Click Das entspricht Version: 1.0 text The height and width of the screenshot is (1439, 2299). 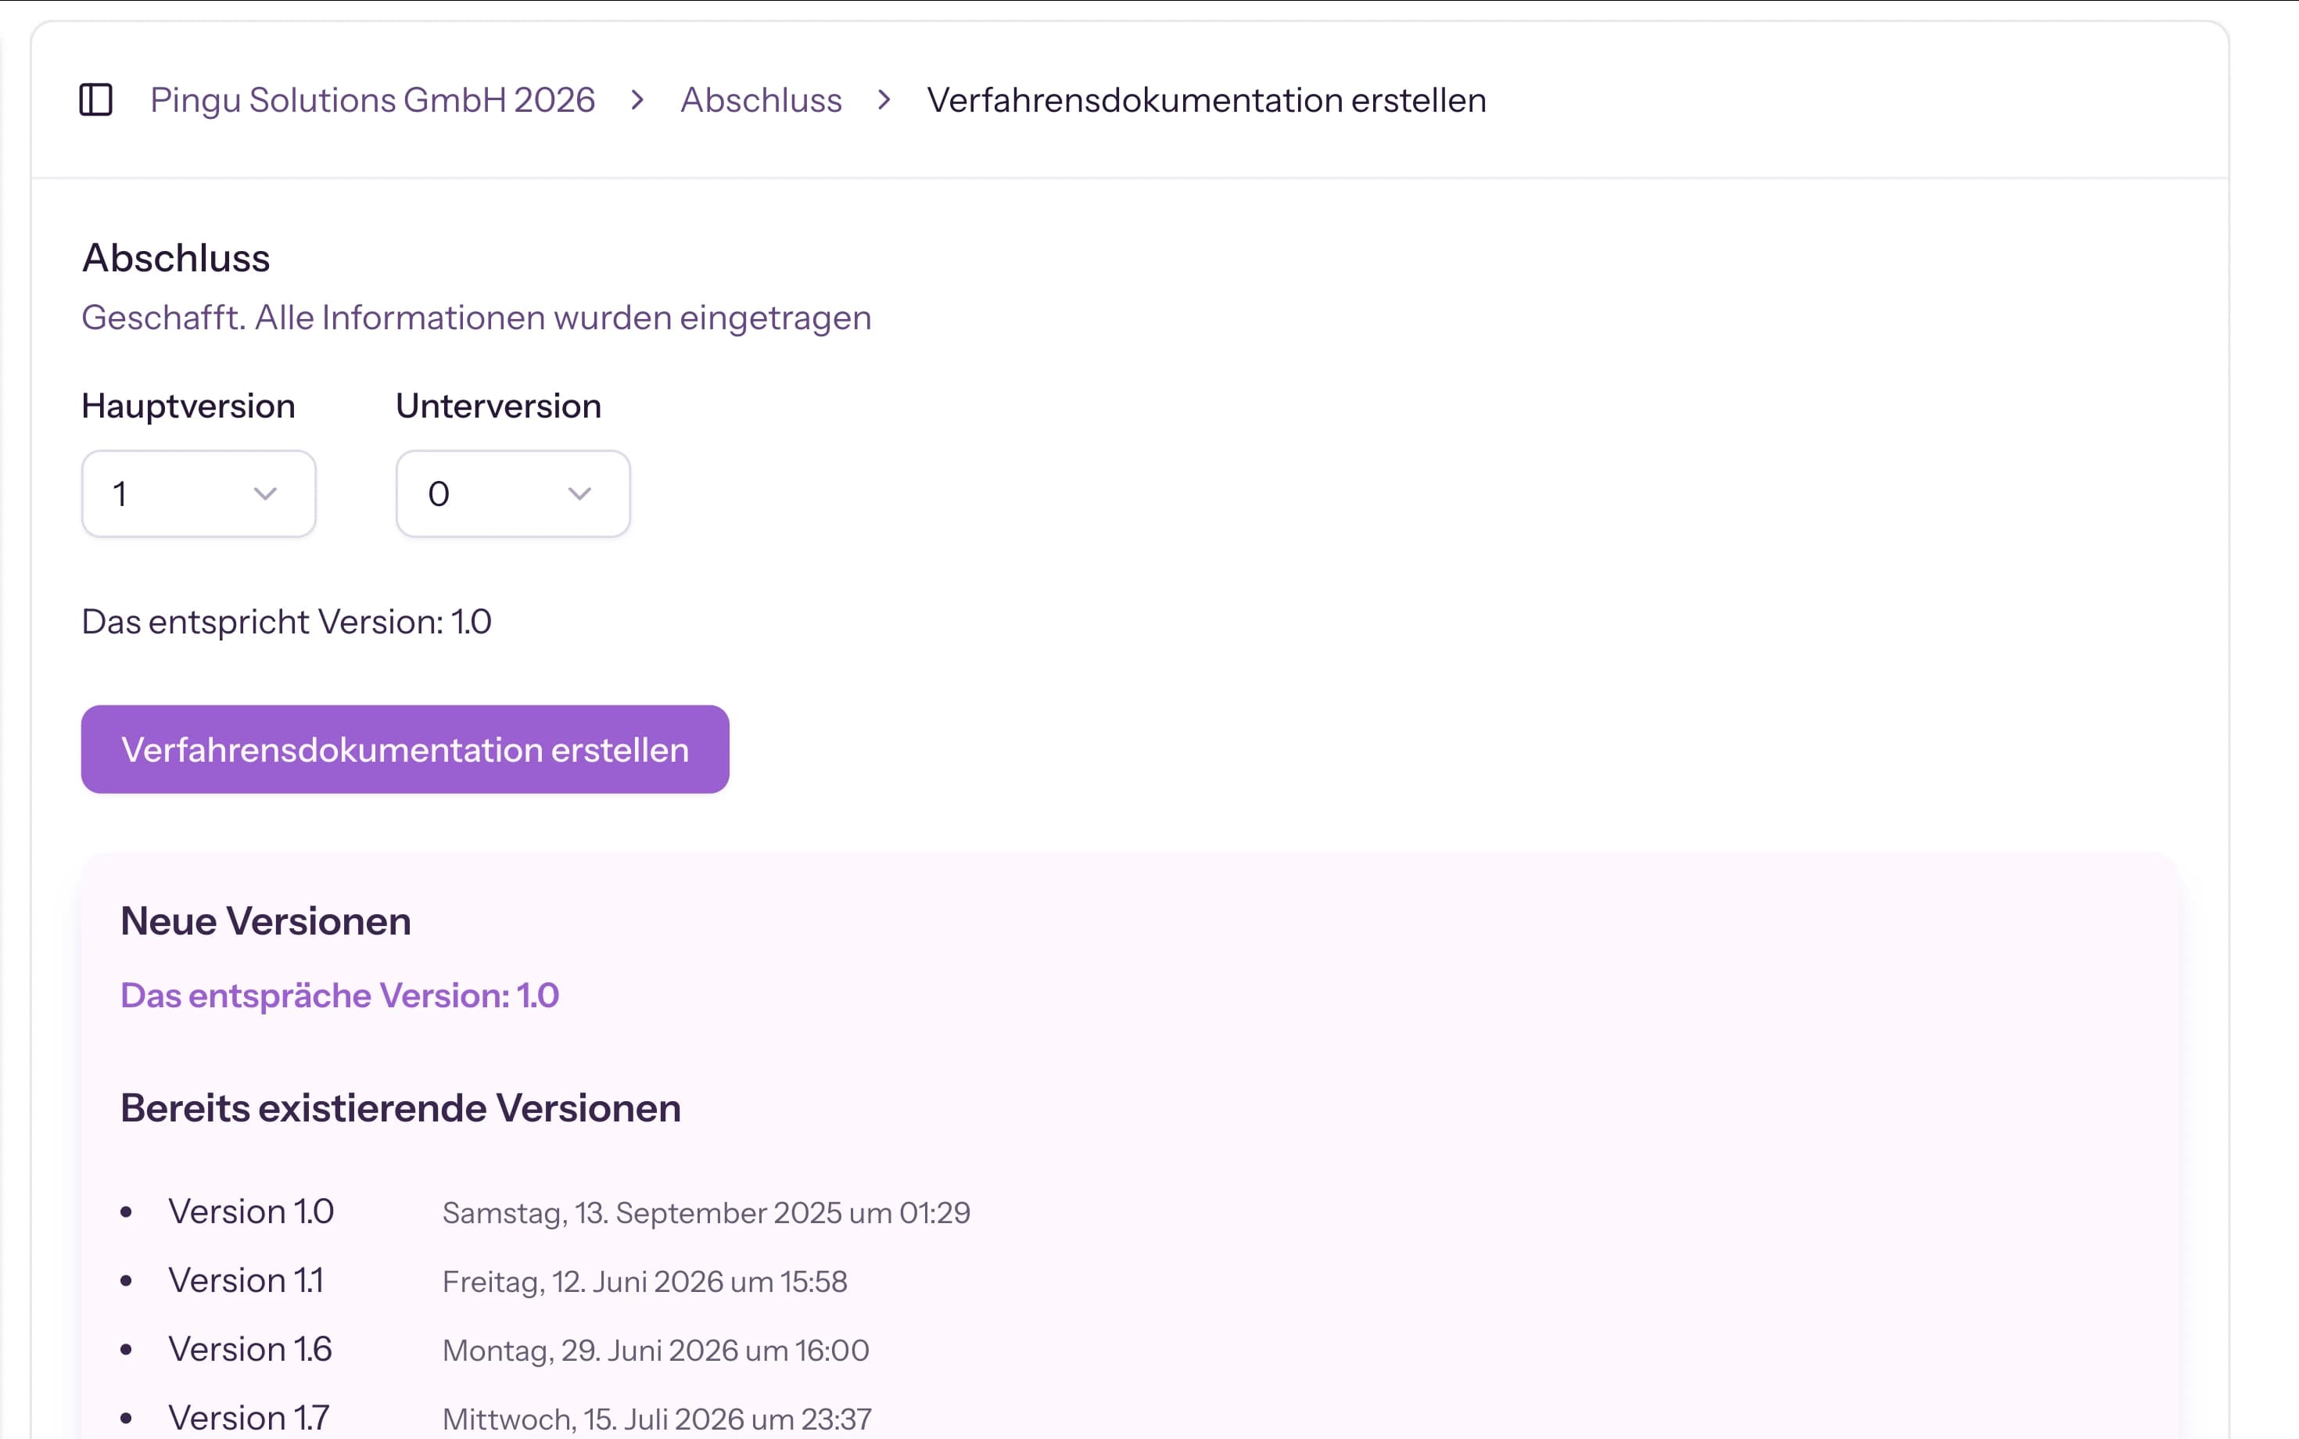tap(286, 622)
